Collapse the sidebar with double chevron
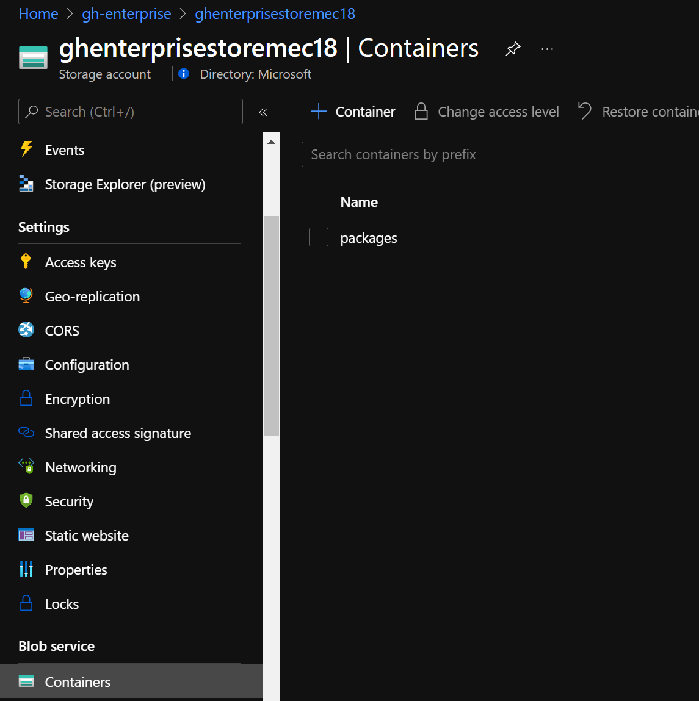The height and width of the screenshot is (701, 699). (263, 112)
